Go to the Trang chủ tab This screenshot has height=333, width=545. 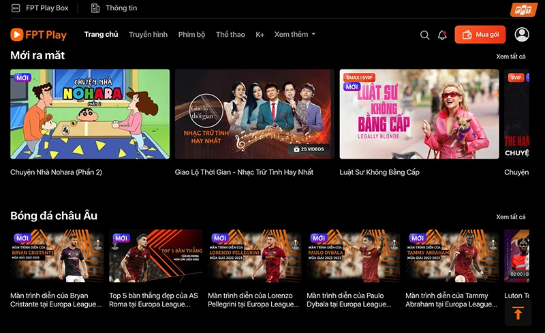point(101,35)
